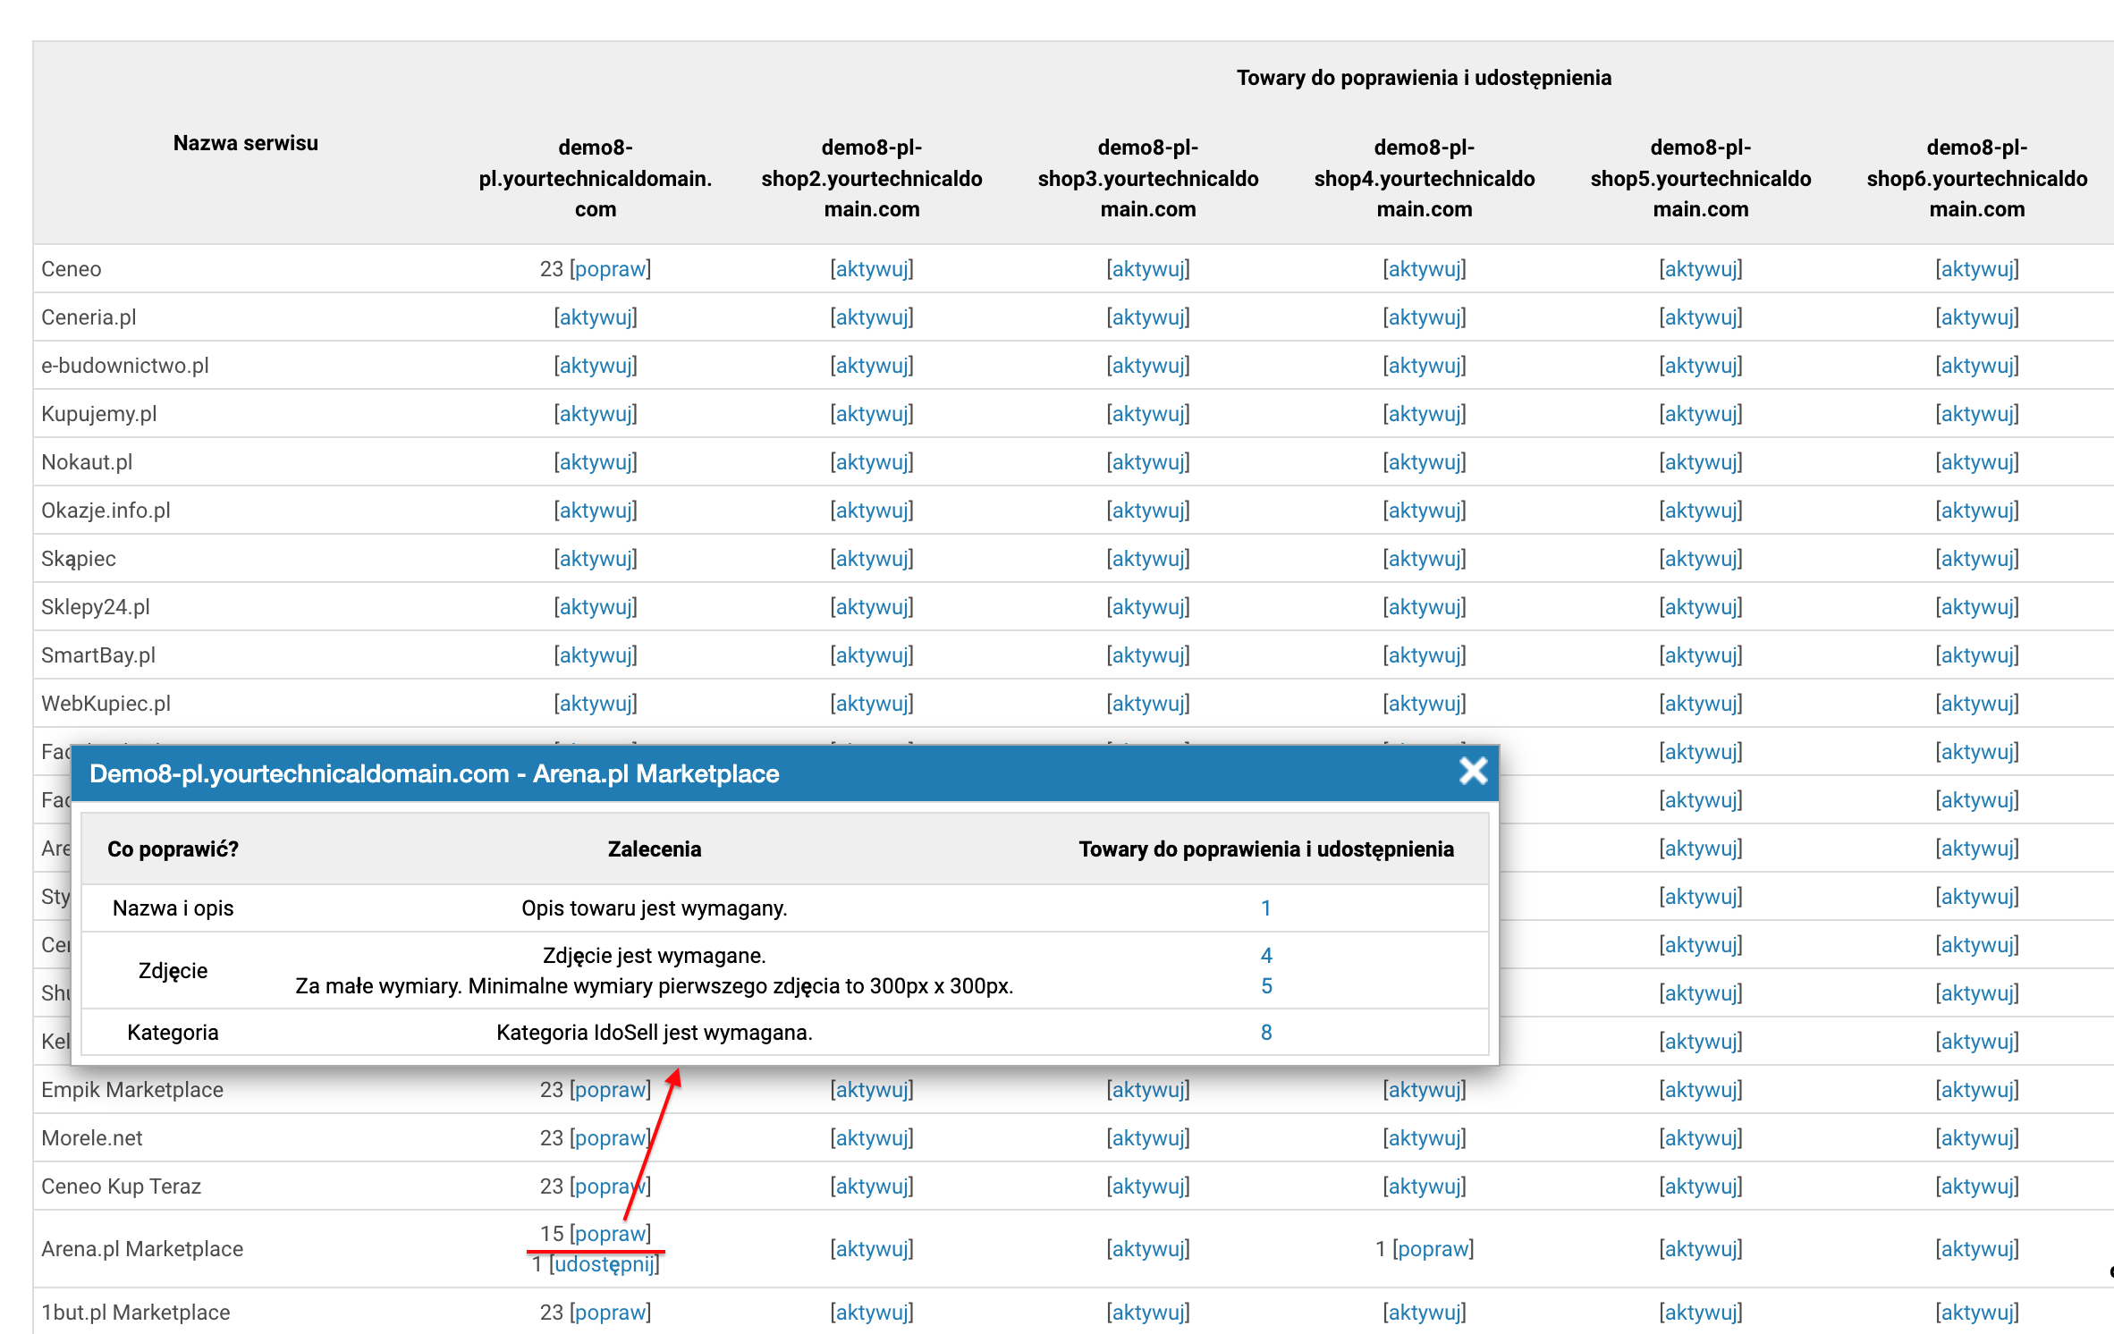Screen dimensions: 2114x1334
Task: Activate Ceneria.pl for shop5
Action: tap(1701, 317)
